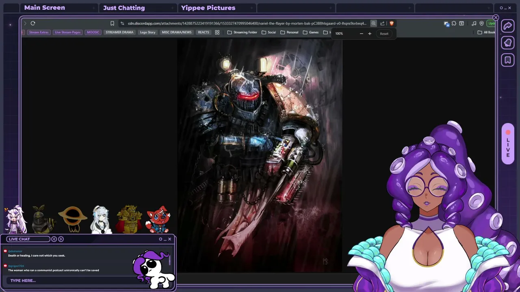The width and height of the screenshot is (520, 292).
Task: Open the Streaming Folder bookmark folder
Action: 242,32
